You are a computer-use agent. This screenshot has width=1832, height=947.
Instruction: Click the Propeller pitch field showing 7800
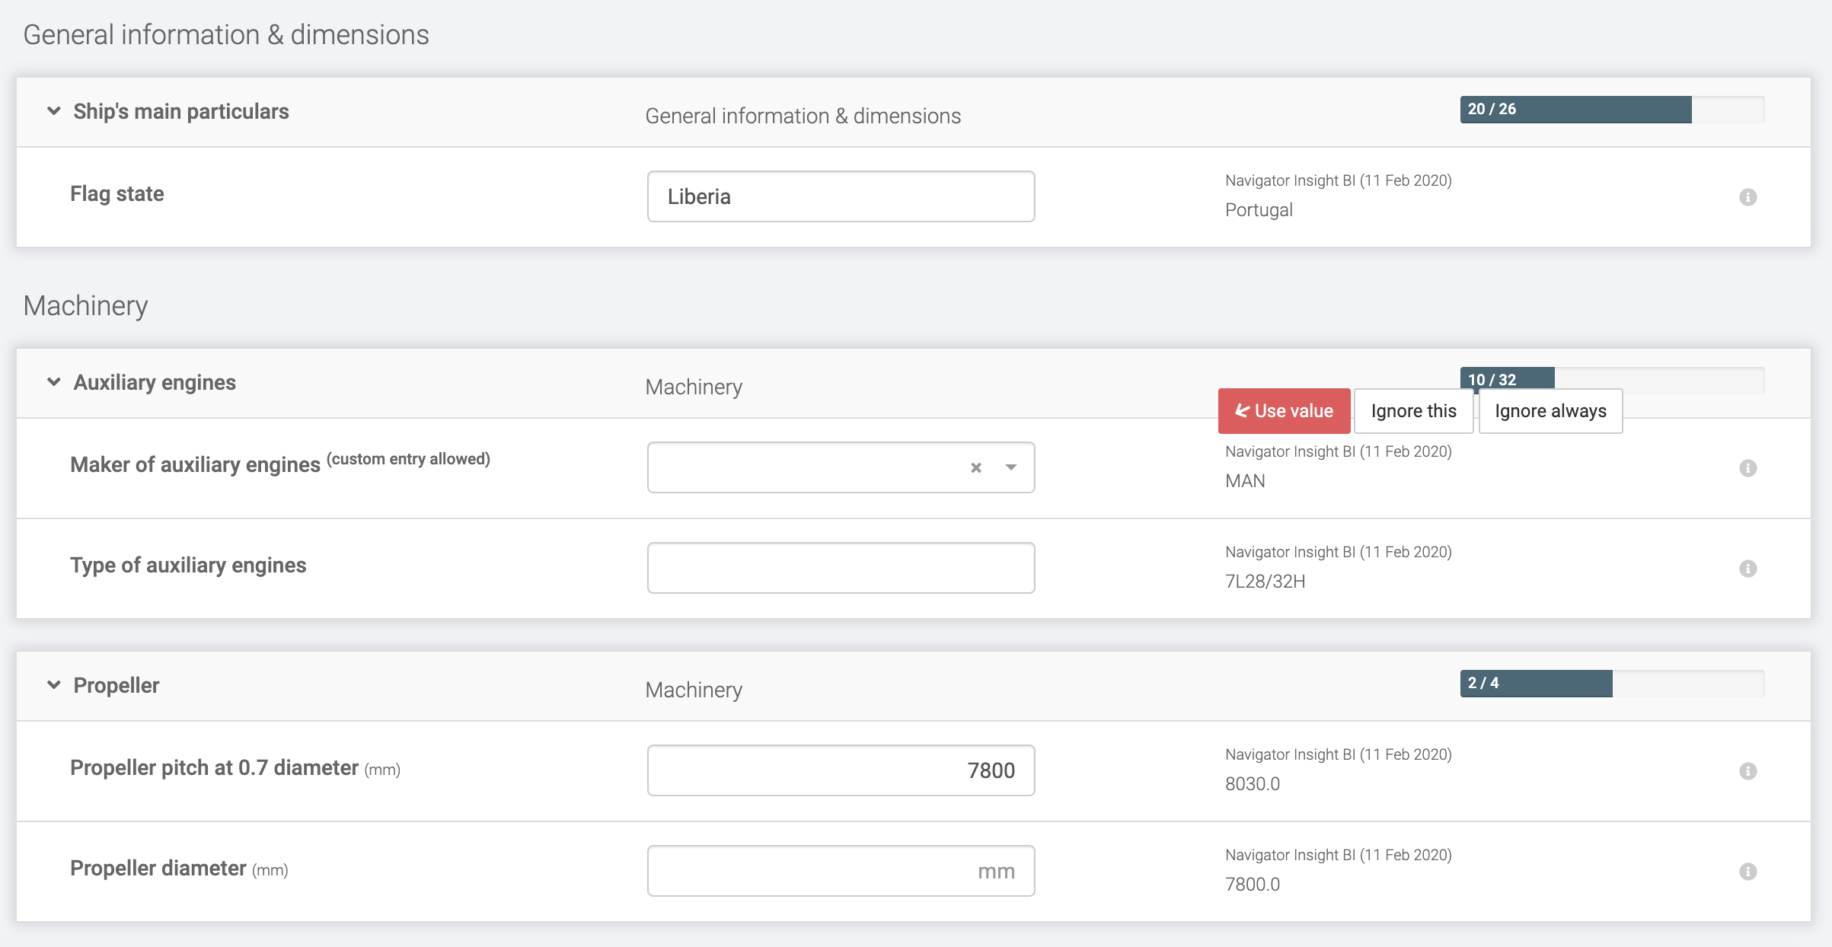(841, 770)
